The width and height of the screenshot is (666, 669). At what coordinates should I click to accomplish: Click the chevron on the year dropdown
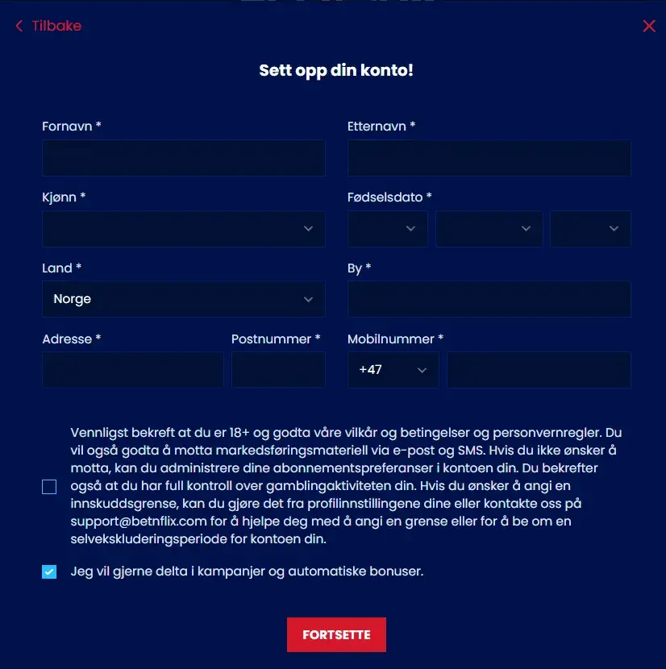(x=614, y=229)
